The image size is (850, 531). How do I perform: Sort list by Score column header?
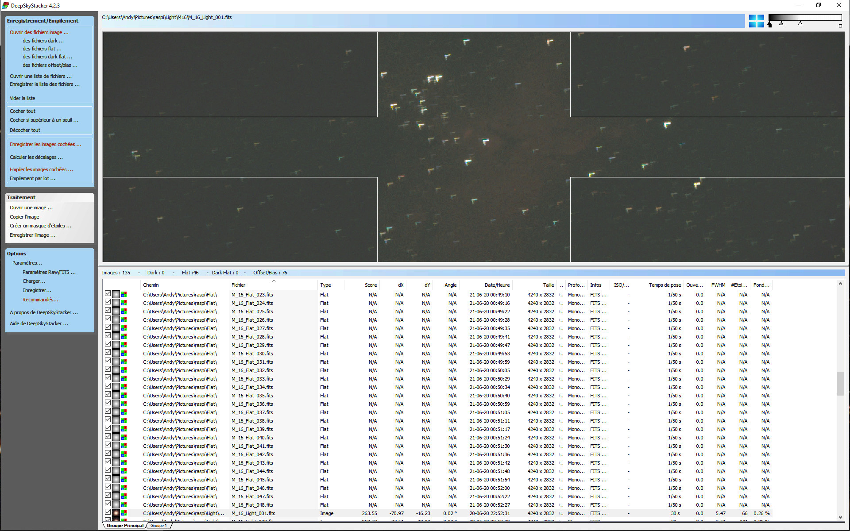click(x=362, y=285)
